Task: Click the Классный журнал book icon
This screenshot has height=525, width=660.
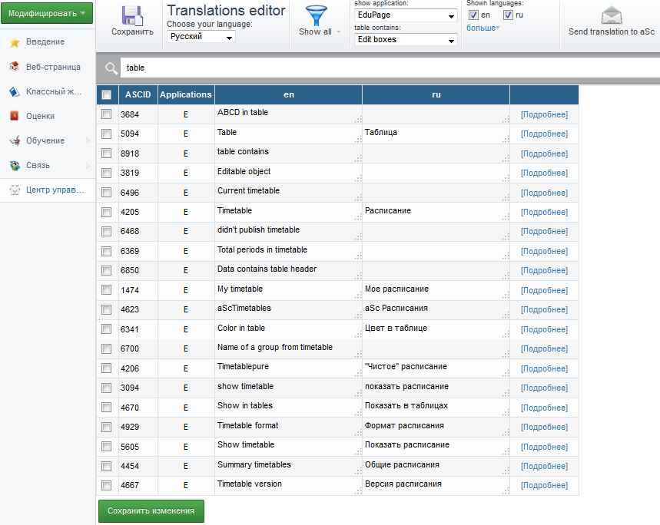Action: pyautogui.click(x=15, y=91)
